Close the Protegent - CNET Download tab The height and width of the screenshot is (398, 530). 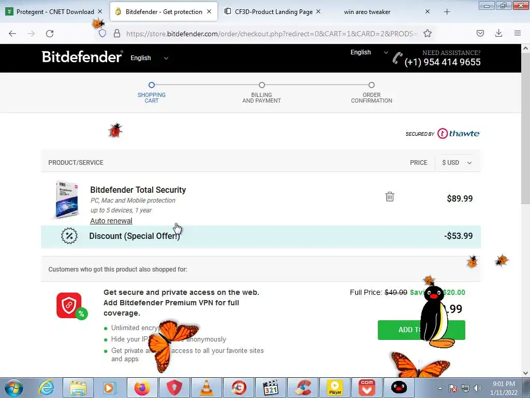pos(100,11)
